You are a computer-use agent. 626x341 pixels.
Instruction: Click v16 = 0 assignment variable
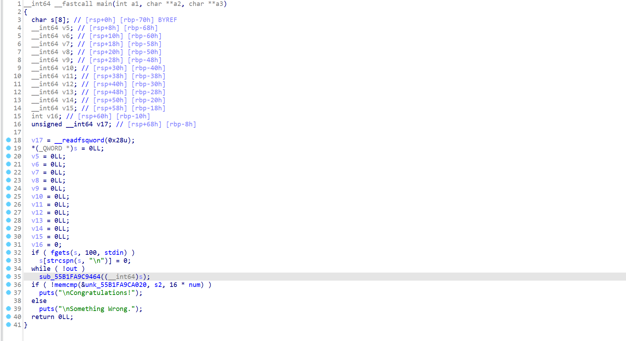click(x=37, y=245)
